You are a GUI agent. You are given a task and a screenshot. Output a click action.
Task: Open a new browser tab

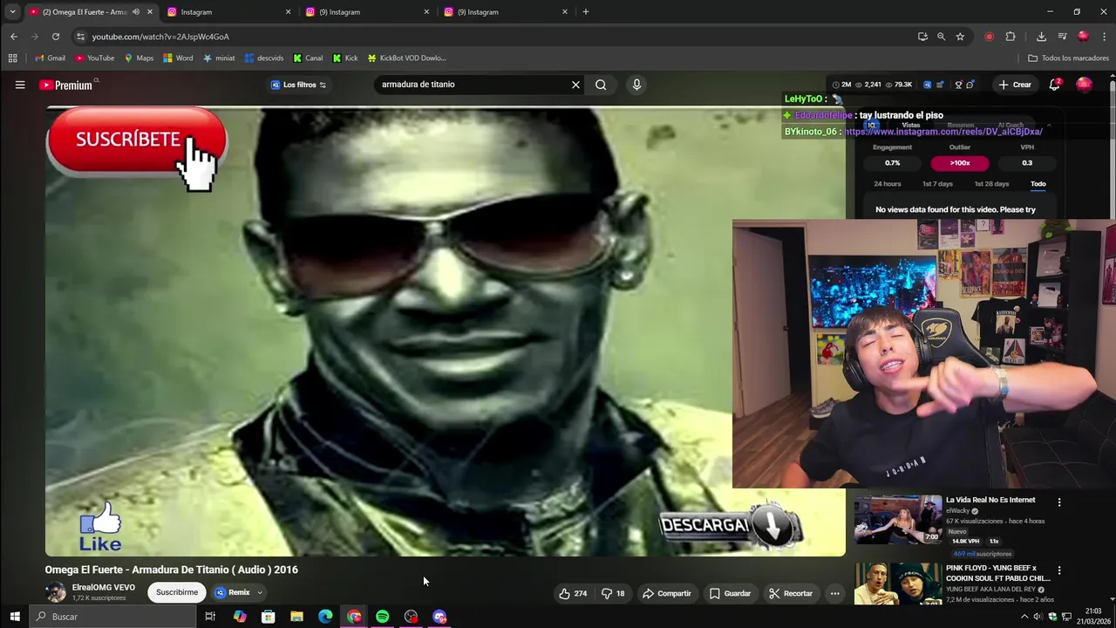(x=586, y=12)
